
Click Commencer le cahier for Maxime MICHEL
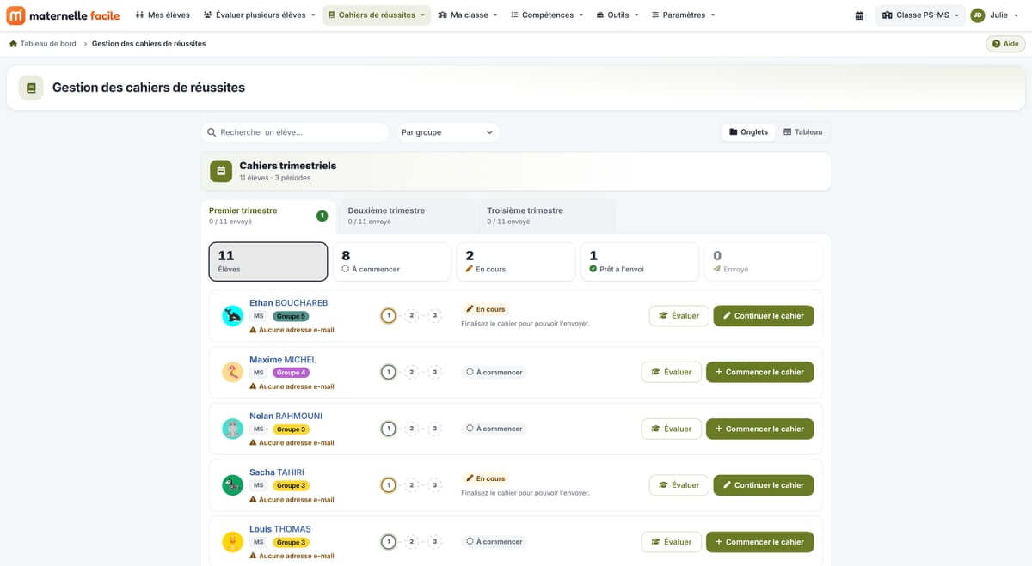pos(759,373)
